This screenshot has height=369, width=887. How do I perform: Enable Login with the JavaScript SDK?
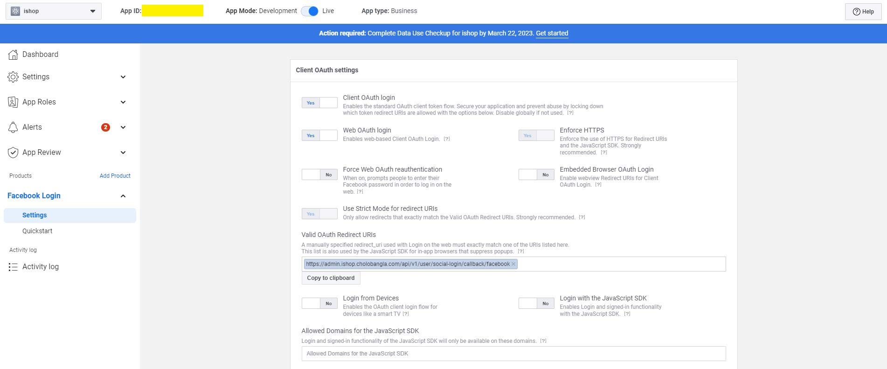[536, 303]
